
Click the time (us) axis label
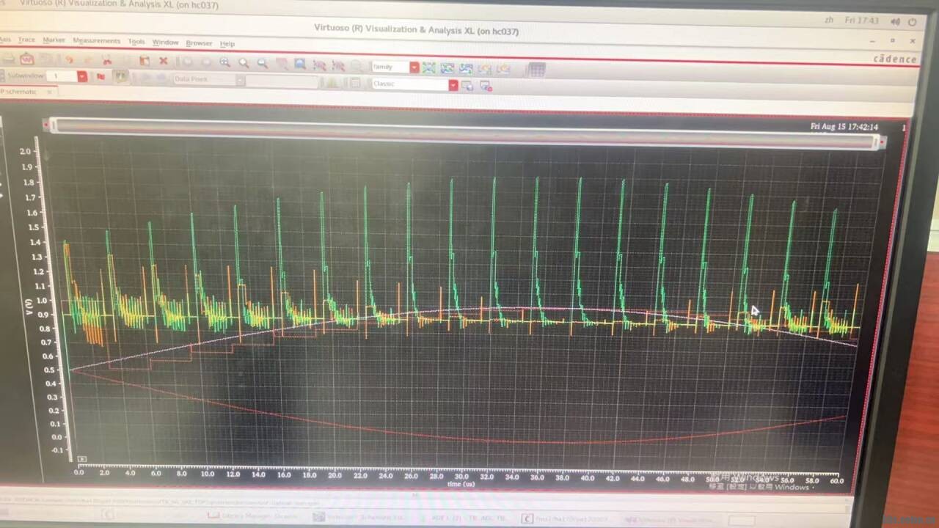(462, 484)
